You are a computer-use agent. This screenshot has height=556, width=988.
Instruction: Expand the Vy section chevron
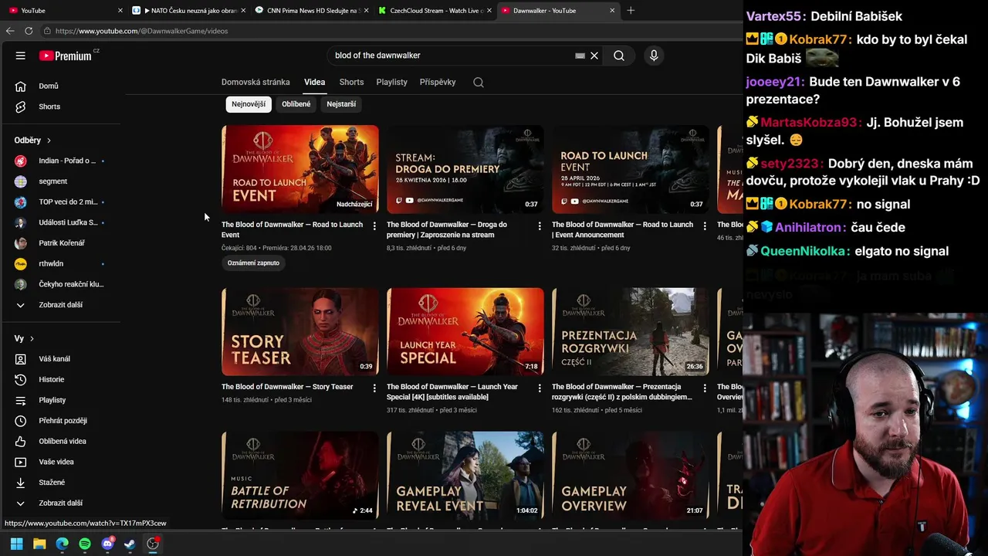(x=32, y=339)
